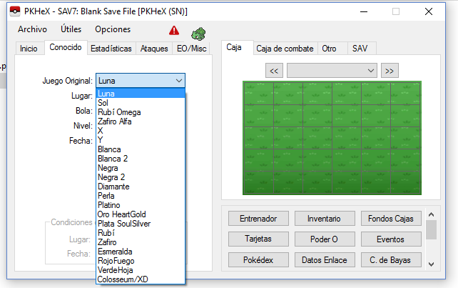Viewport: 458px width, 288px height.
Task: Collapse the Juego Original dropdown
Action: (x=179, y=81)
